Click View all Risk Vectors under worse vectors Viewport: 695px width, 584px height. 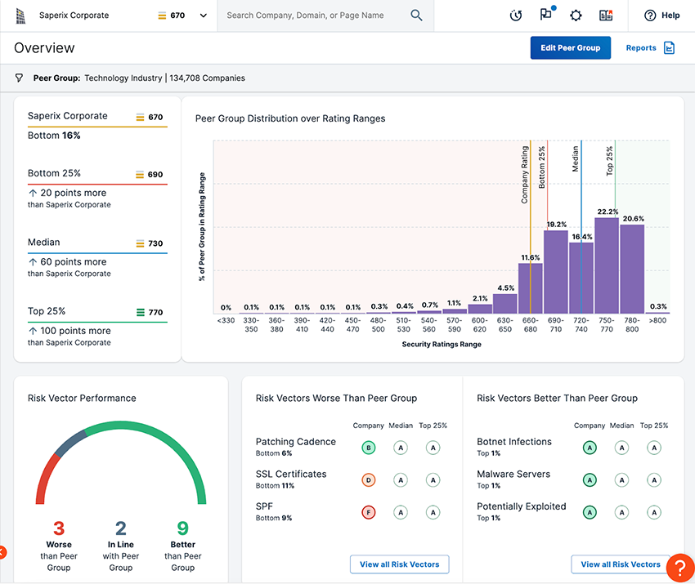[399, 564]
